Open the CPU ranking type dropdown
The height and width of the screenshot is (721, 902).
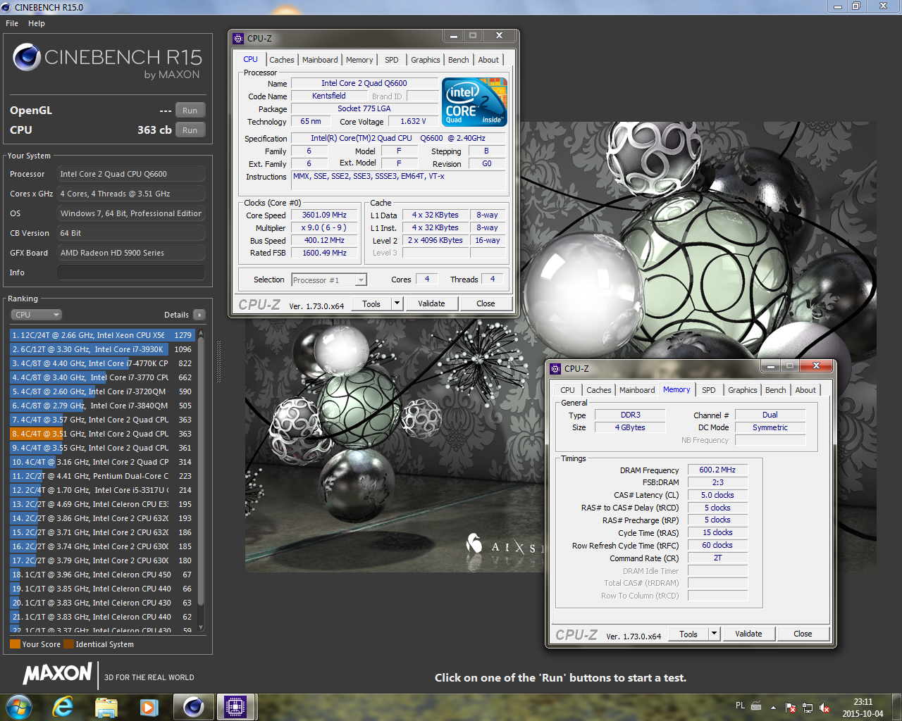tap(36, 315)
